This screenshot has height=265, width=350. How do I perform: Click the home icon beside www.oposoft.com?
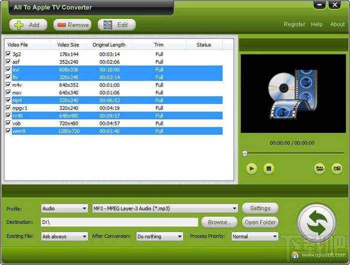point(295,255)
